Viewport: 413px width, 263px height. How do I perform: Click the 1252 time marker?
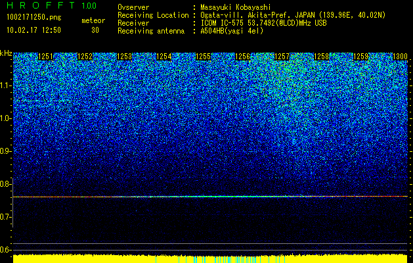pyautogui.click(x=85, y=57)
